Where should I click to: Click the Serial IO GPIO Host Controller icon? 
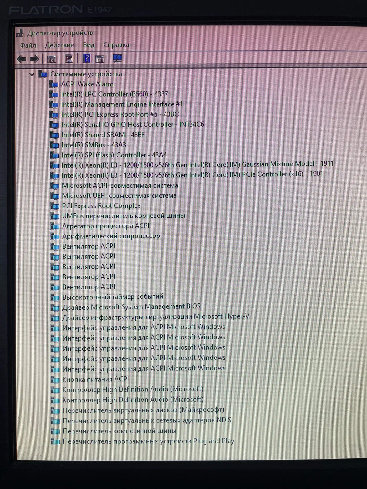pos(54,125)
